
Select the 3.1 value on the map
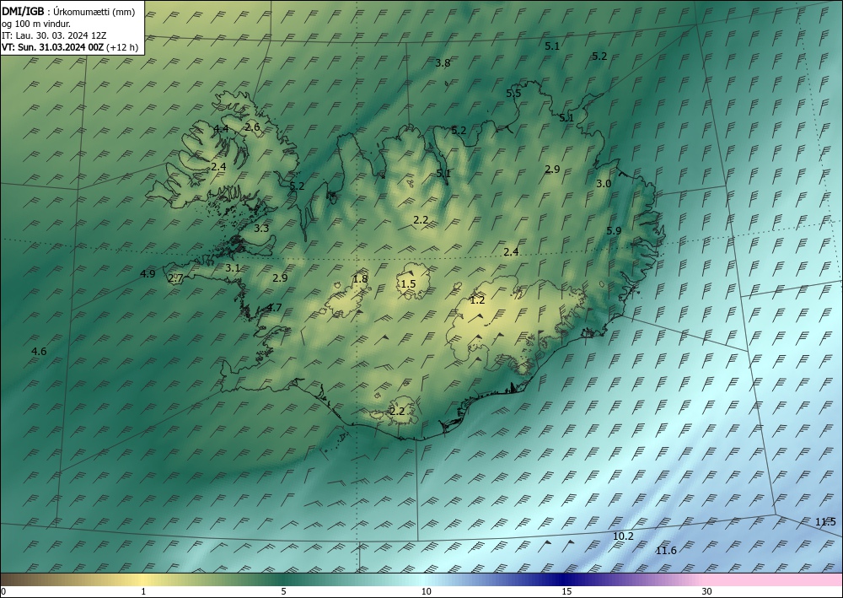coord(233,268)
